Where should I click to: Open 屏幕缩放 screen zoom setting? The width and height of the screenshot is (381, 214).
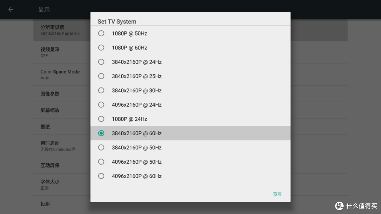click(x=62, y=110)
